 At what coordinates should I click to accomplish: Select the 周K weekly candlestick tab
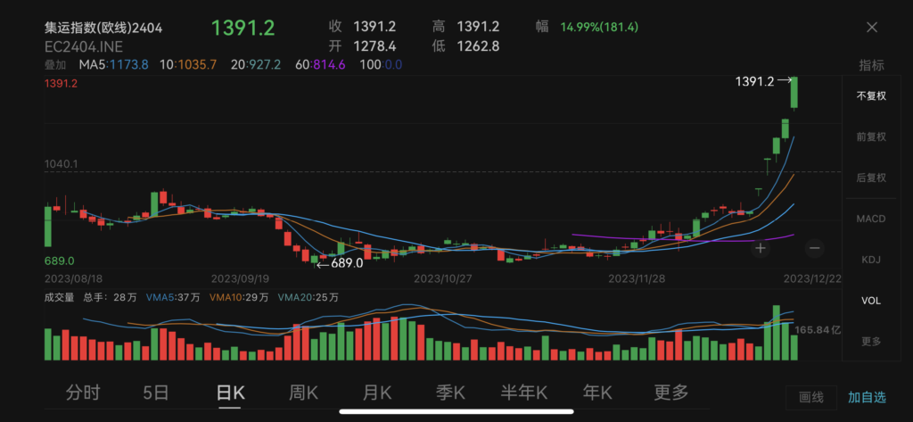click(x=303, y=393)
